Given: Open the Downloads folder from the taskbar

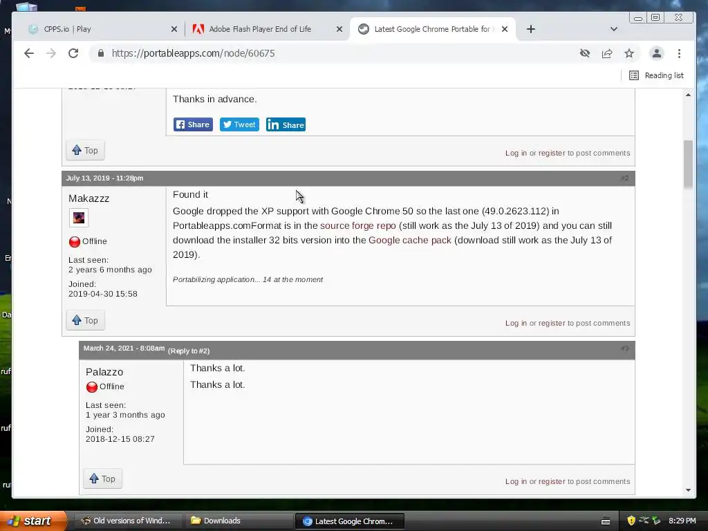Looking at the screenshot, I should [x=239, y=521].
